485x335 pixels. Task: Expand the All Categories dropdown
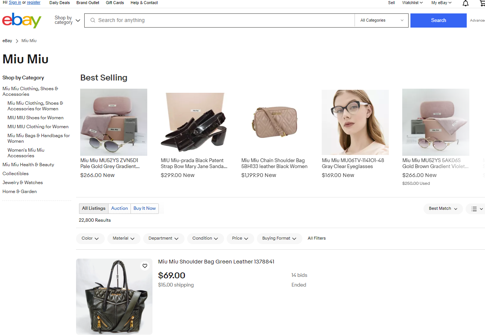[x=381, y=20]
